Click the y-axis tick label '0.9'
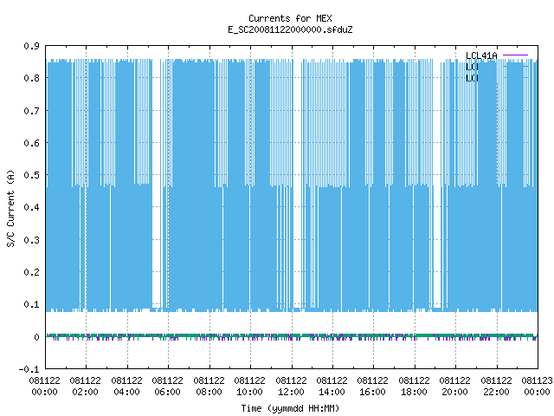 (31, 46)
